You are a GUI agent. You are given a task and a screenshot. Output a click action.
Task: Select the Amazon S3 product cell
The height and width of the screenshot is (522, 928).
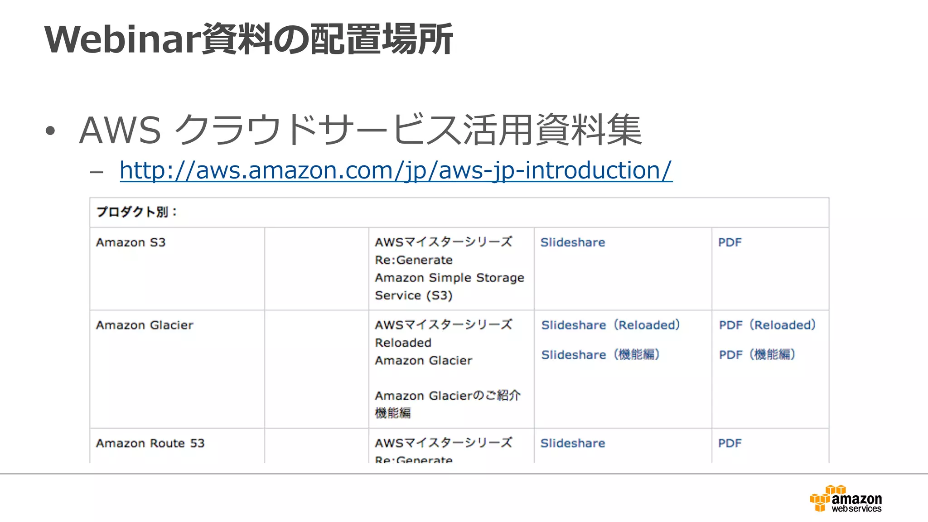tap(130, 242)
